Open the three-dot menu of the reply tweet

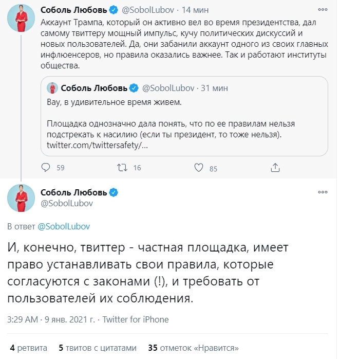tap(323, 192)
